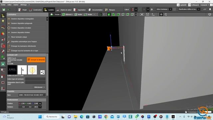Go to the Exportation tab
Viewport: 213px width, 120px height.
click(x=80, y=10)
